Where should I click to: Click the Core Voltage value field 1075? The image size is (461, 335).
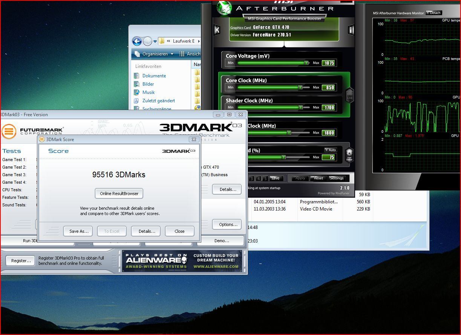coord(328,63)
